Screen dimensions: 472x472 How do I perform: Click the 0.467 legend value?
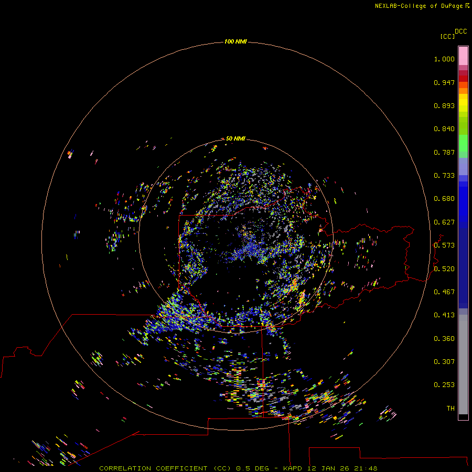[444, 292]
